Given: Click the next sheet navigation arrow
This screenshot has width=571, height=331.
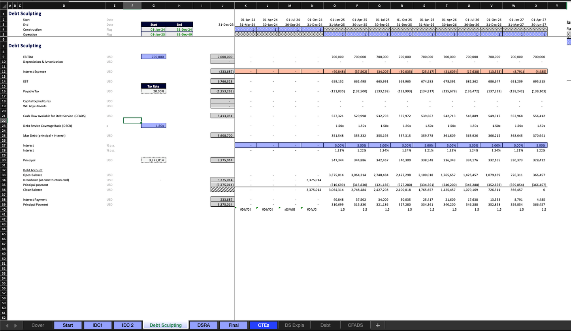Looking at the screenshot, I should (x=16, y=325).
